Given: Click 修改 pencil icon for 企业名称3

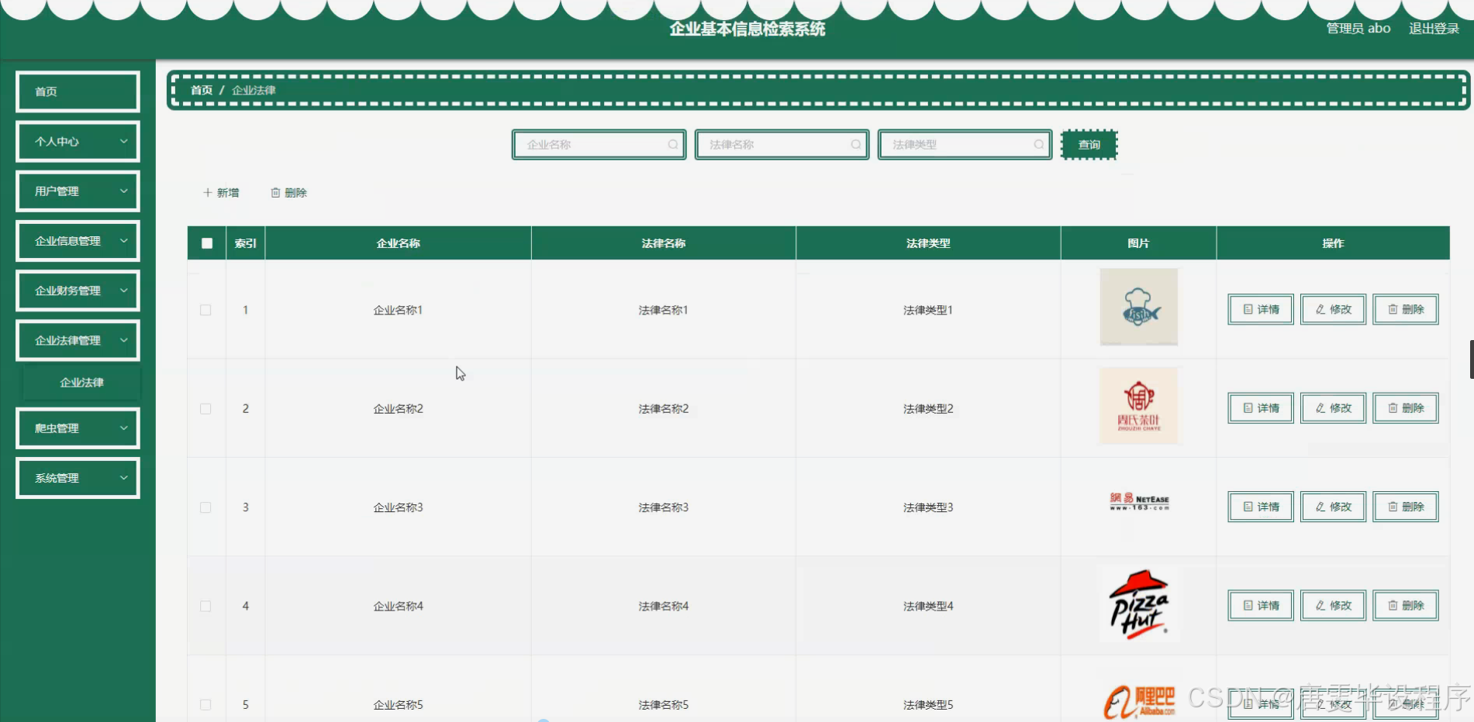Looking at the screenshot, I should click(1320, 507).
